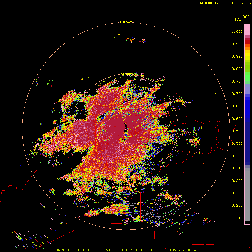Select the 1.000 legend value

[x=237, y=31]
